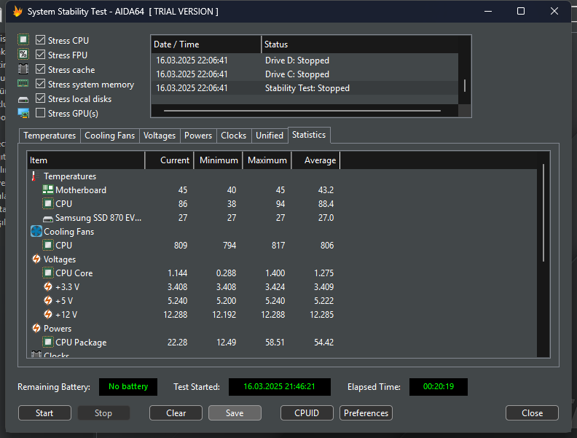
Task: Minimize the System Stability Test window
Action: [x=488, y=11]
